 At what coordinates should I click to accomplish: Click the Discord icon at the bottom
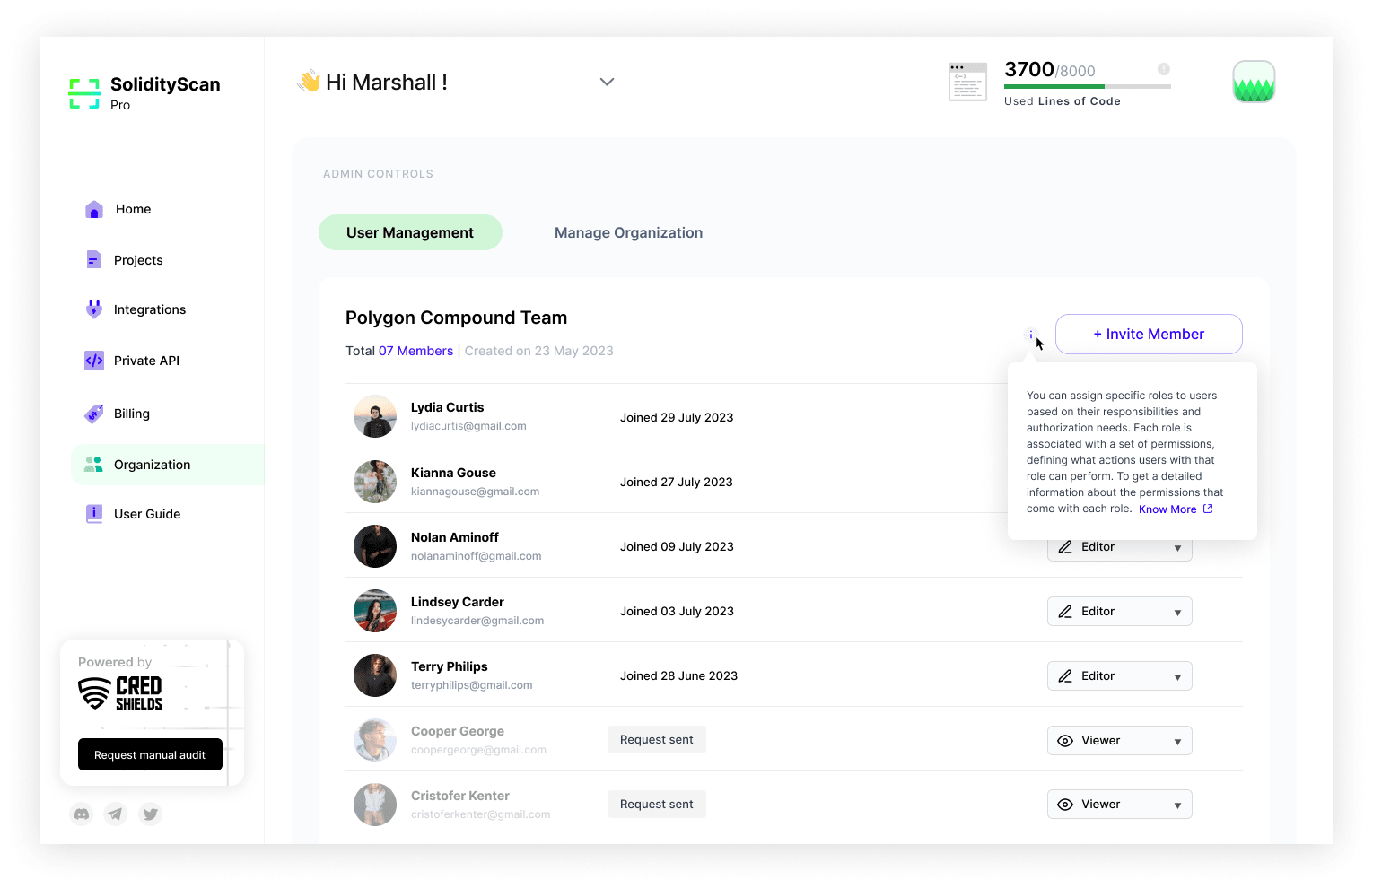(82, 814)
